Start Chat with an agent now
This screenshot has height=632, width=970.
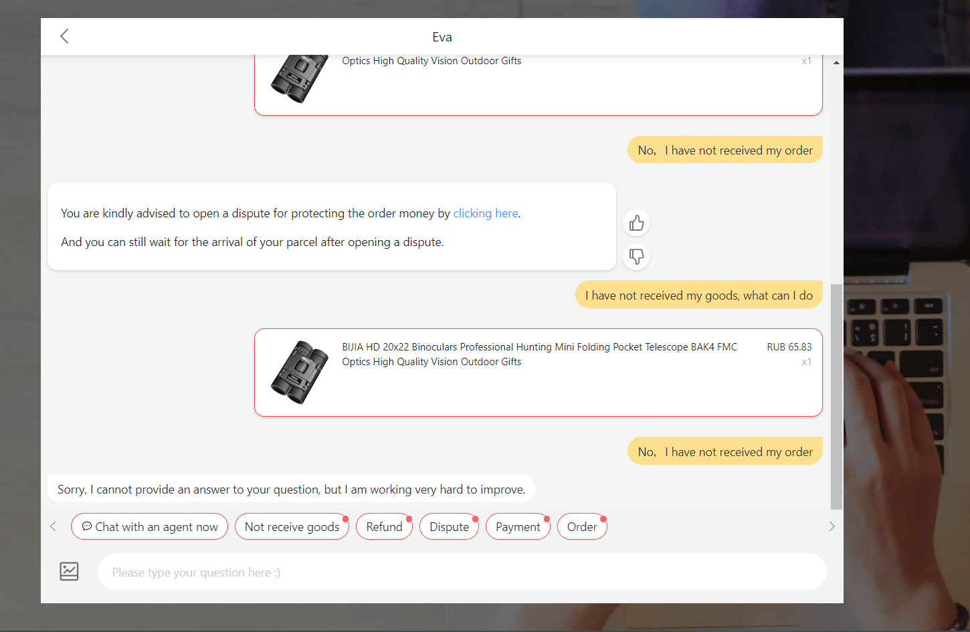149,526
